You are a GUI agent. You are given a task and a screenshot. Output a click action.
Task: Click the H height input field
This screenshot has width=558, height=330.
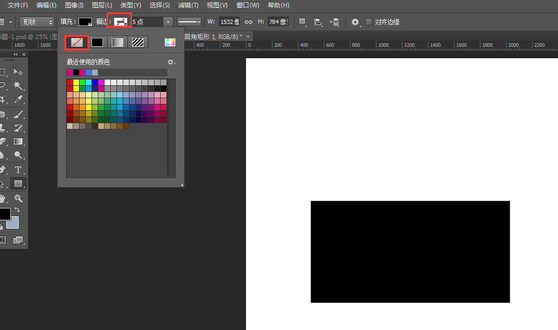pyautogui.click(x=278, y=22)
